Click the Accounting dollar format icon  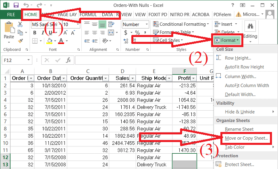coord(126,33)
